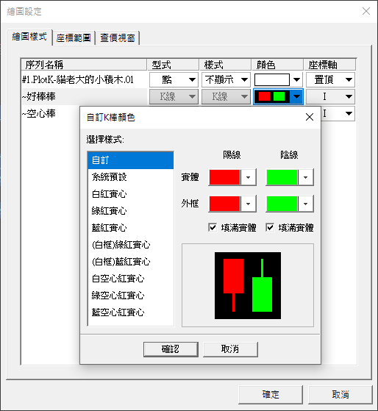Toggle 陽線 填滿實體 checkbox
The image size is (378, 411).
213,227
